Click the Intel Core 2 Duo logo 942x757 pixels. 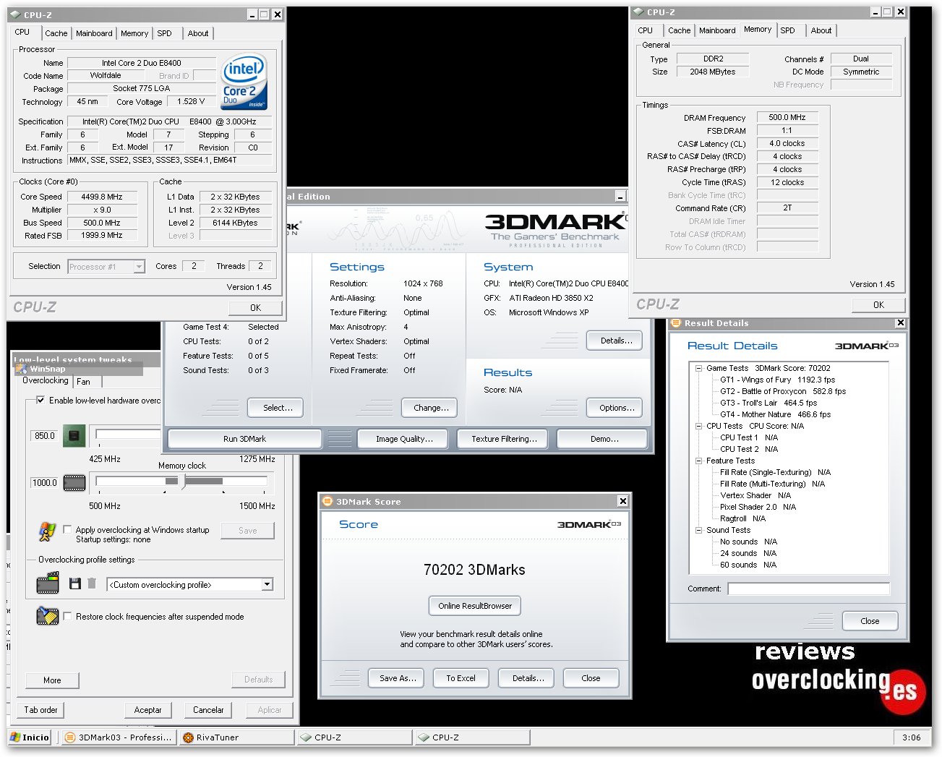pyautogui.click(x=244, y=82)
